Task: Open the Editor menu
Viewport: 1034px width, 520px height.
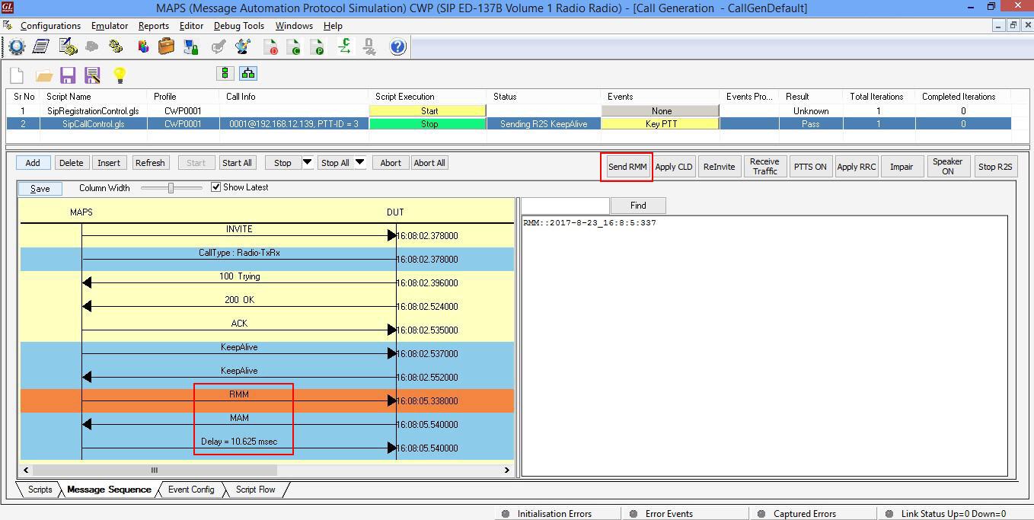Action: pyautogui.click(x=191, y=26)
